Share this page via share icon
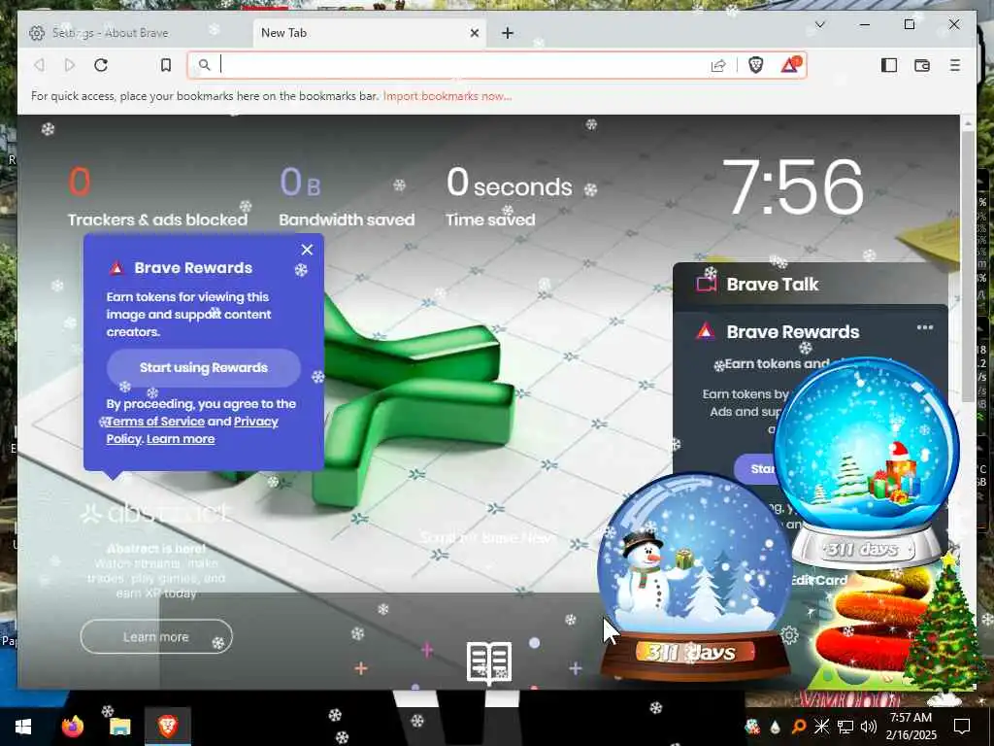994x746 pixels. click(x=718, y=65)
